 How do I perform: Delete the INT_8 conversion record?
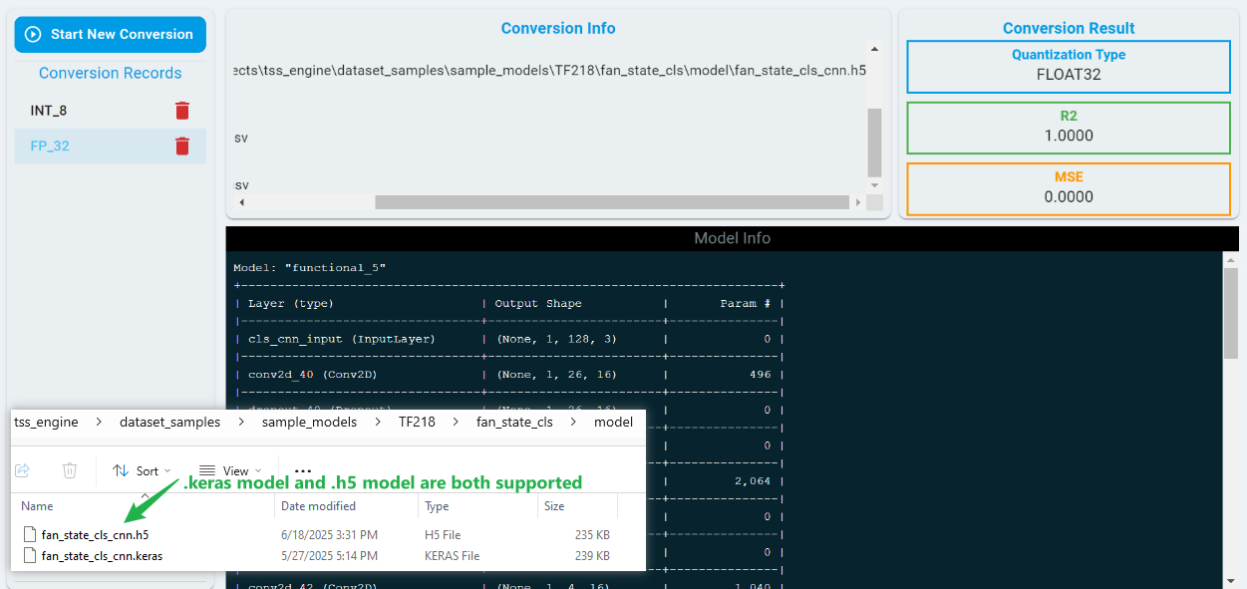click(x=182, y=111)
